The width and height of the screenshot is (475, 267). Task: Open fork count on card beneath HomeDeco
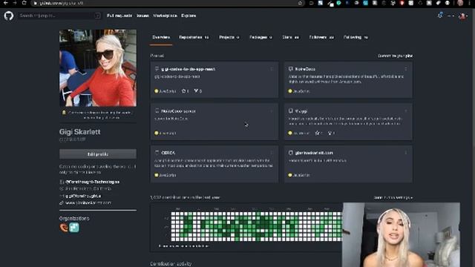(332, 133)
